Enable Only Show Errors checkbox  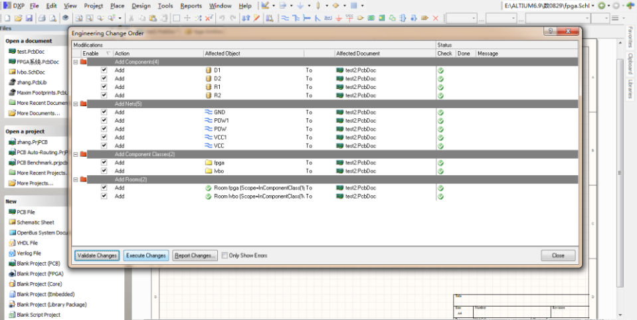pos(225,256)
